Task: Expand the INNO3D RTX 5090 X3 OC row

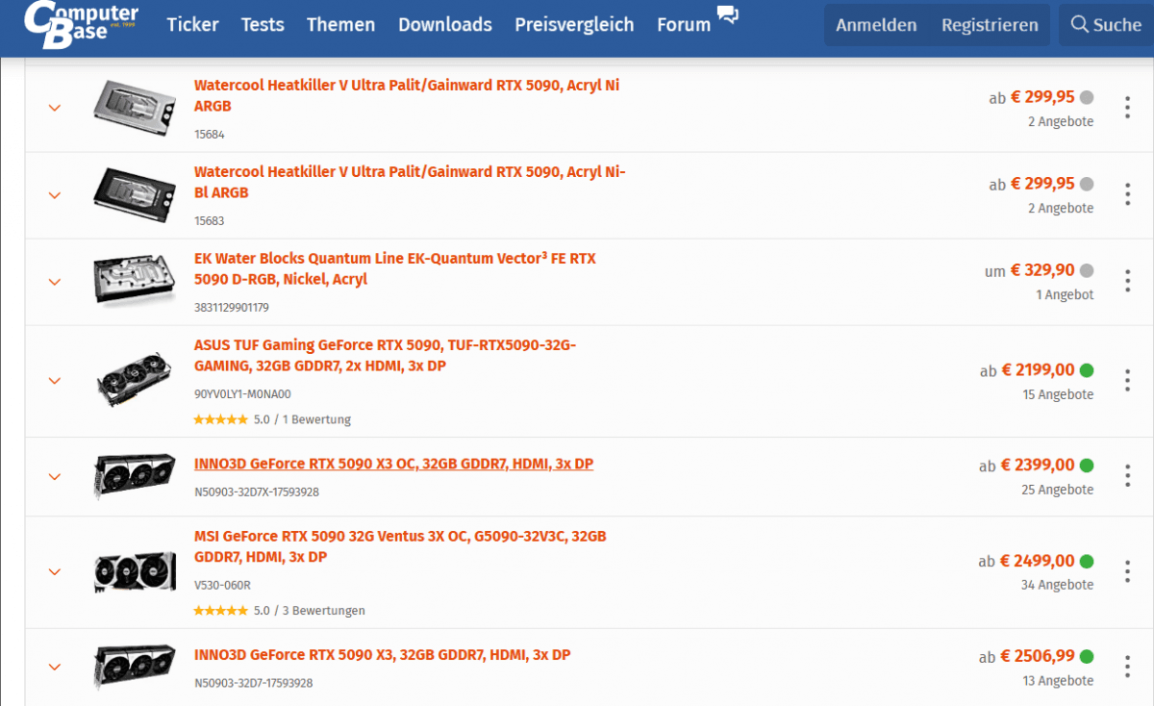Action: [x=55, y=476]
